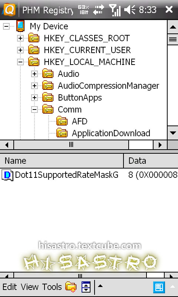
Task: Click the 8:33 clock display
Action: [x=148, y=10]
